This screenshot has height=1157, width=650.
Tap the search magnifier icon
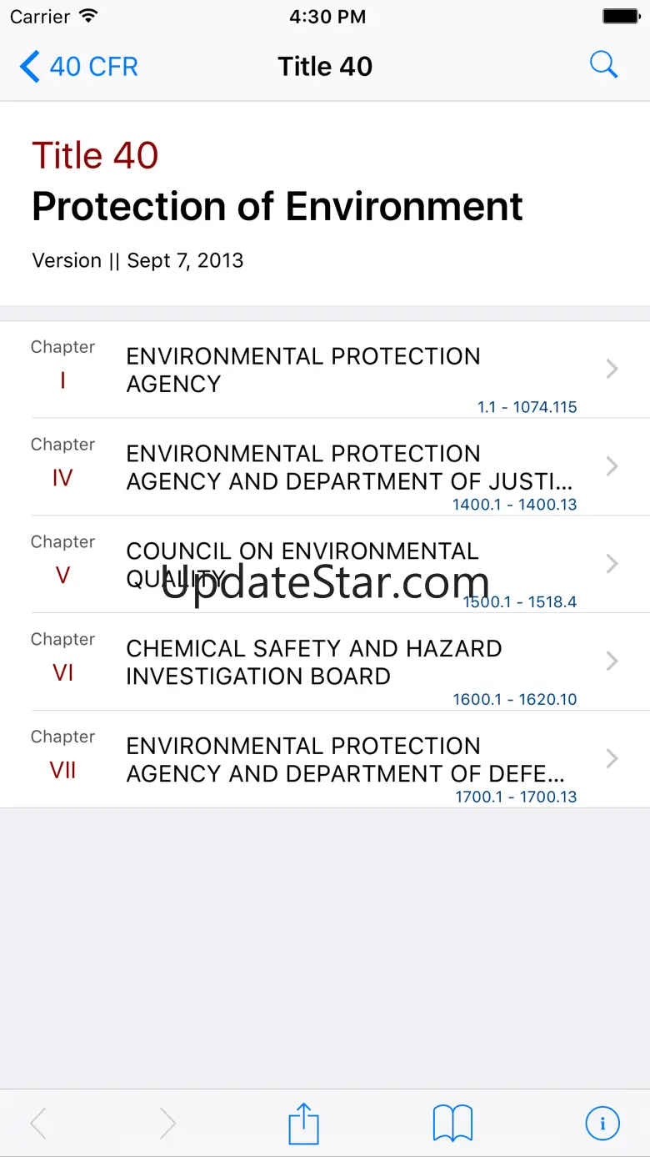[603, 65]
